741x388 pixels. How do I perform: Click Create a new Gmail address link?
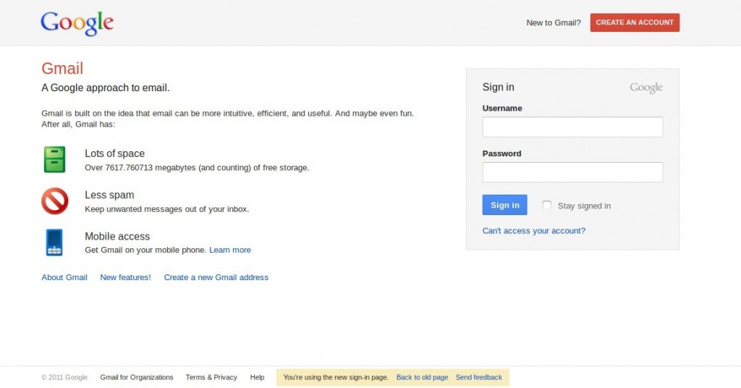tap(216, 277)
